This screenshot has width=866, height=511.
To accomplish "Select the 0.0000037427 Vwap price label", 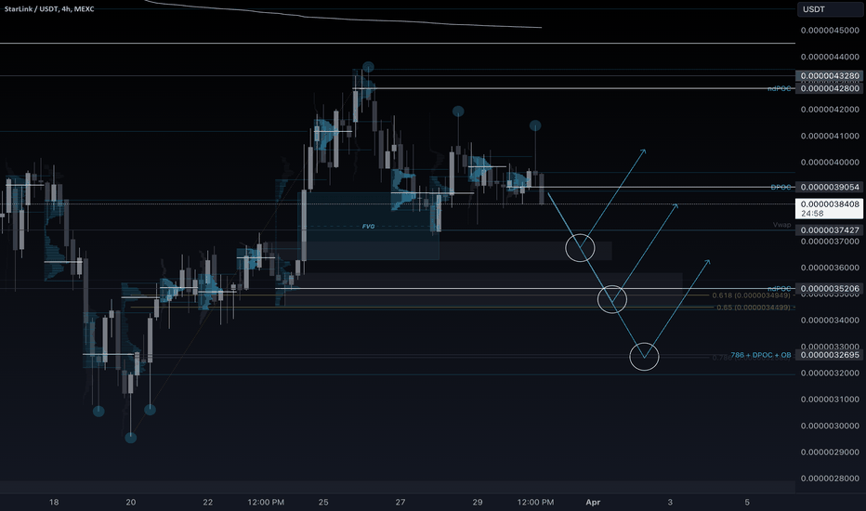I will 830,229.
